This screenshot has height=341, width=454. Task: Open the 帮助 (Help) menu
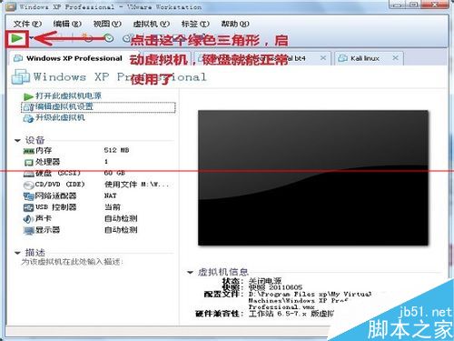(x=235, y=24)
